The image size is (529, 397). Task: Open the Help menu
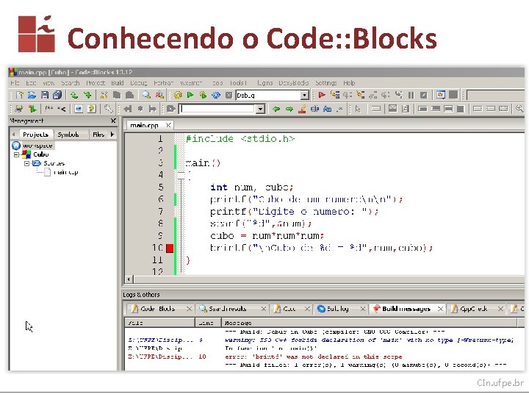[x=349, y=83]
